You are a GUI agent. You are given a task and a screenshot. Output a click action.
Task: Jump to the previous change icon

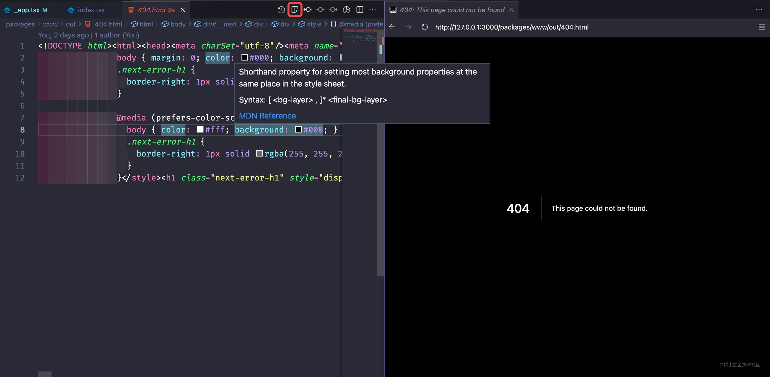(308, 10)
